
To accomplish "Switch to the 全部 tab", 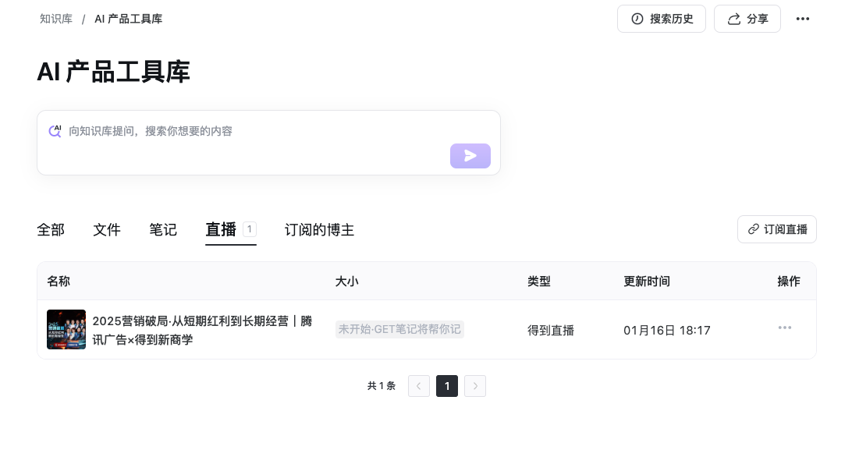I will 51,230.
